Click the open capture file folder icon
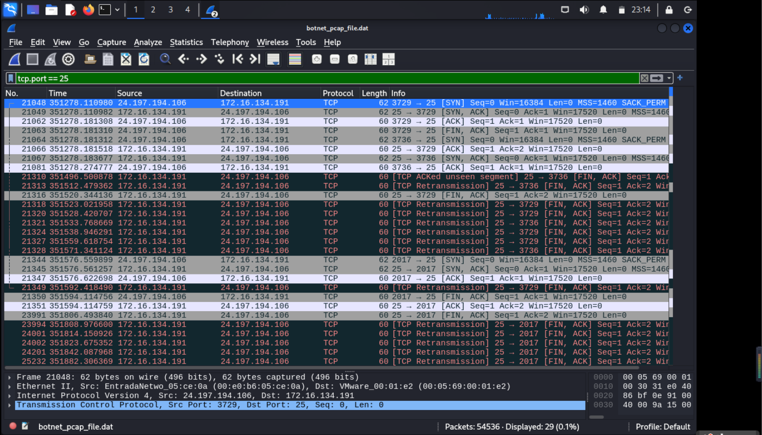Viewport: 762px width, 435px height. (x=90, y=60)
